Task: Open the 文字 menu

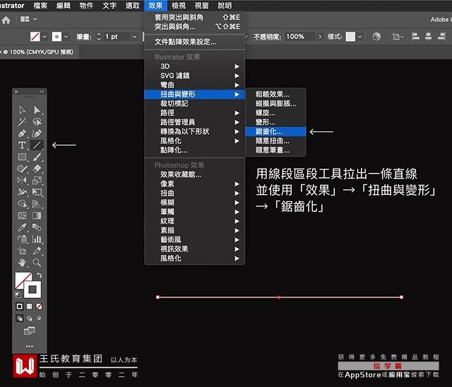Action: [x=109, y=6]
